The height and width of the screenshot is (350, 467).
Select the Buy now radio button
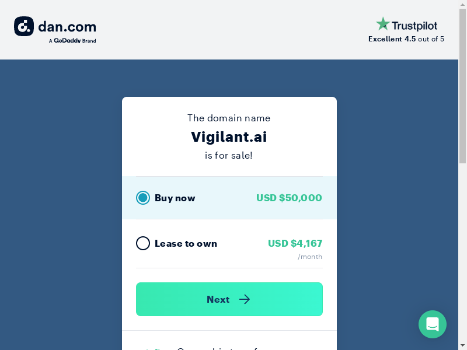[x=143, y=198]
